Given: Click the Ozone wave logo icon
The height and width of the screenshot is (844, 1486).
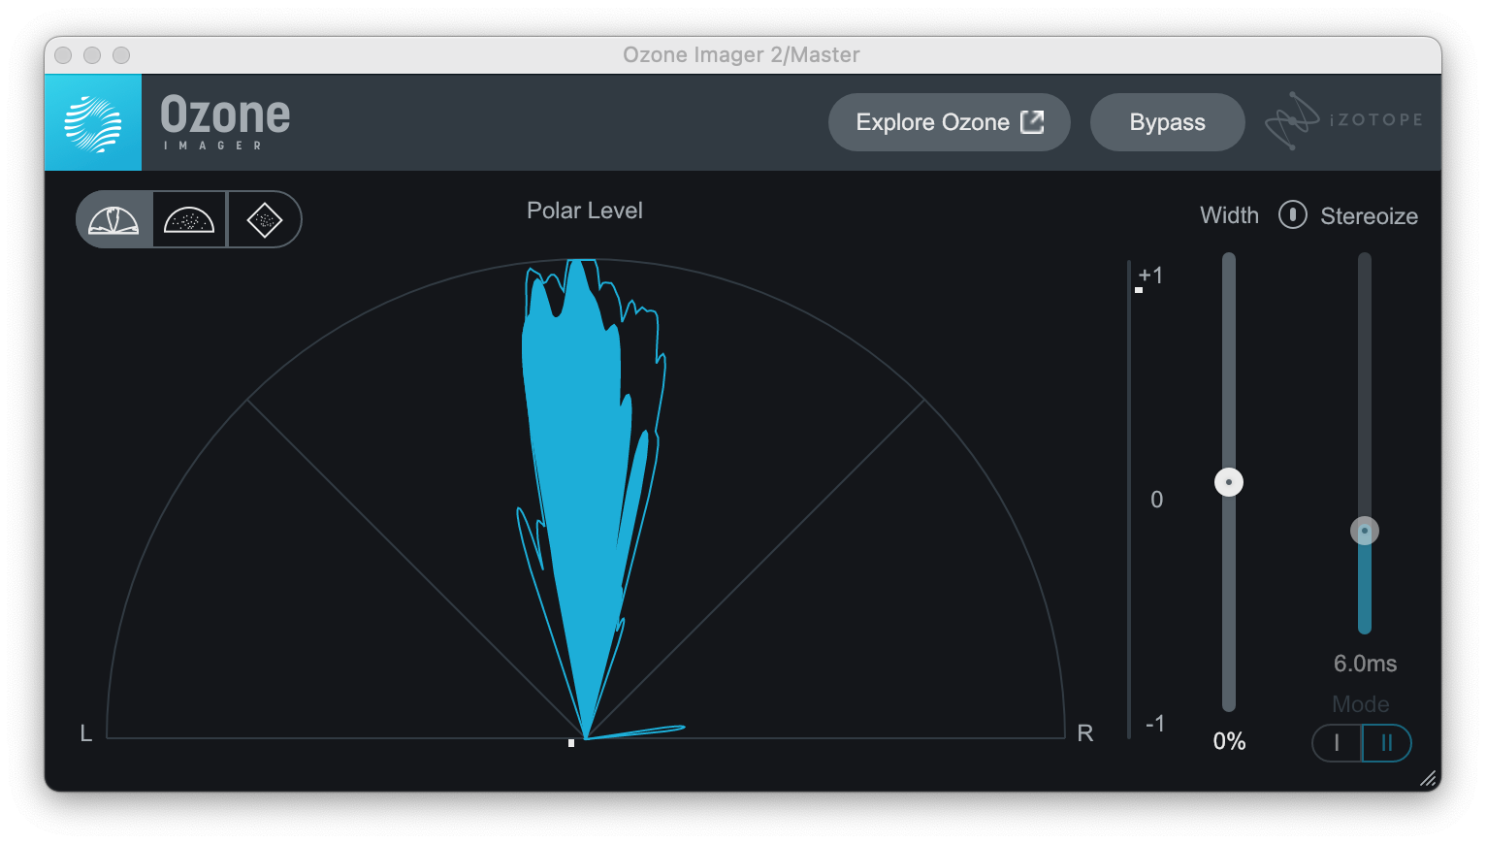Looking at the screenshot, I should (93, 123).
